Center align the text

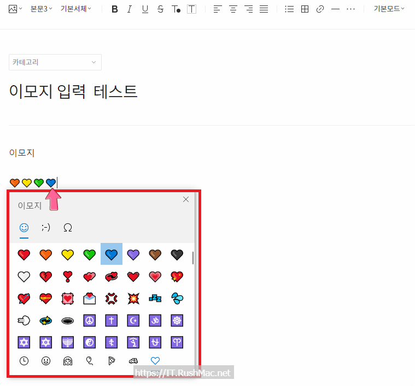pyautogui.click(x=233, y=9)
